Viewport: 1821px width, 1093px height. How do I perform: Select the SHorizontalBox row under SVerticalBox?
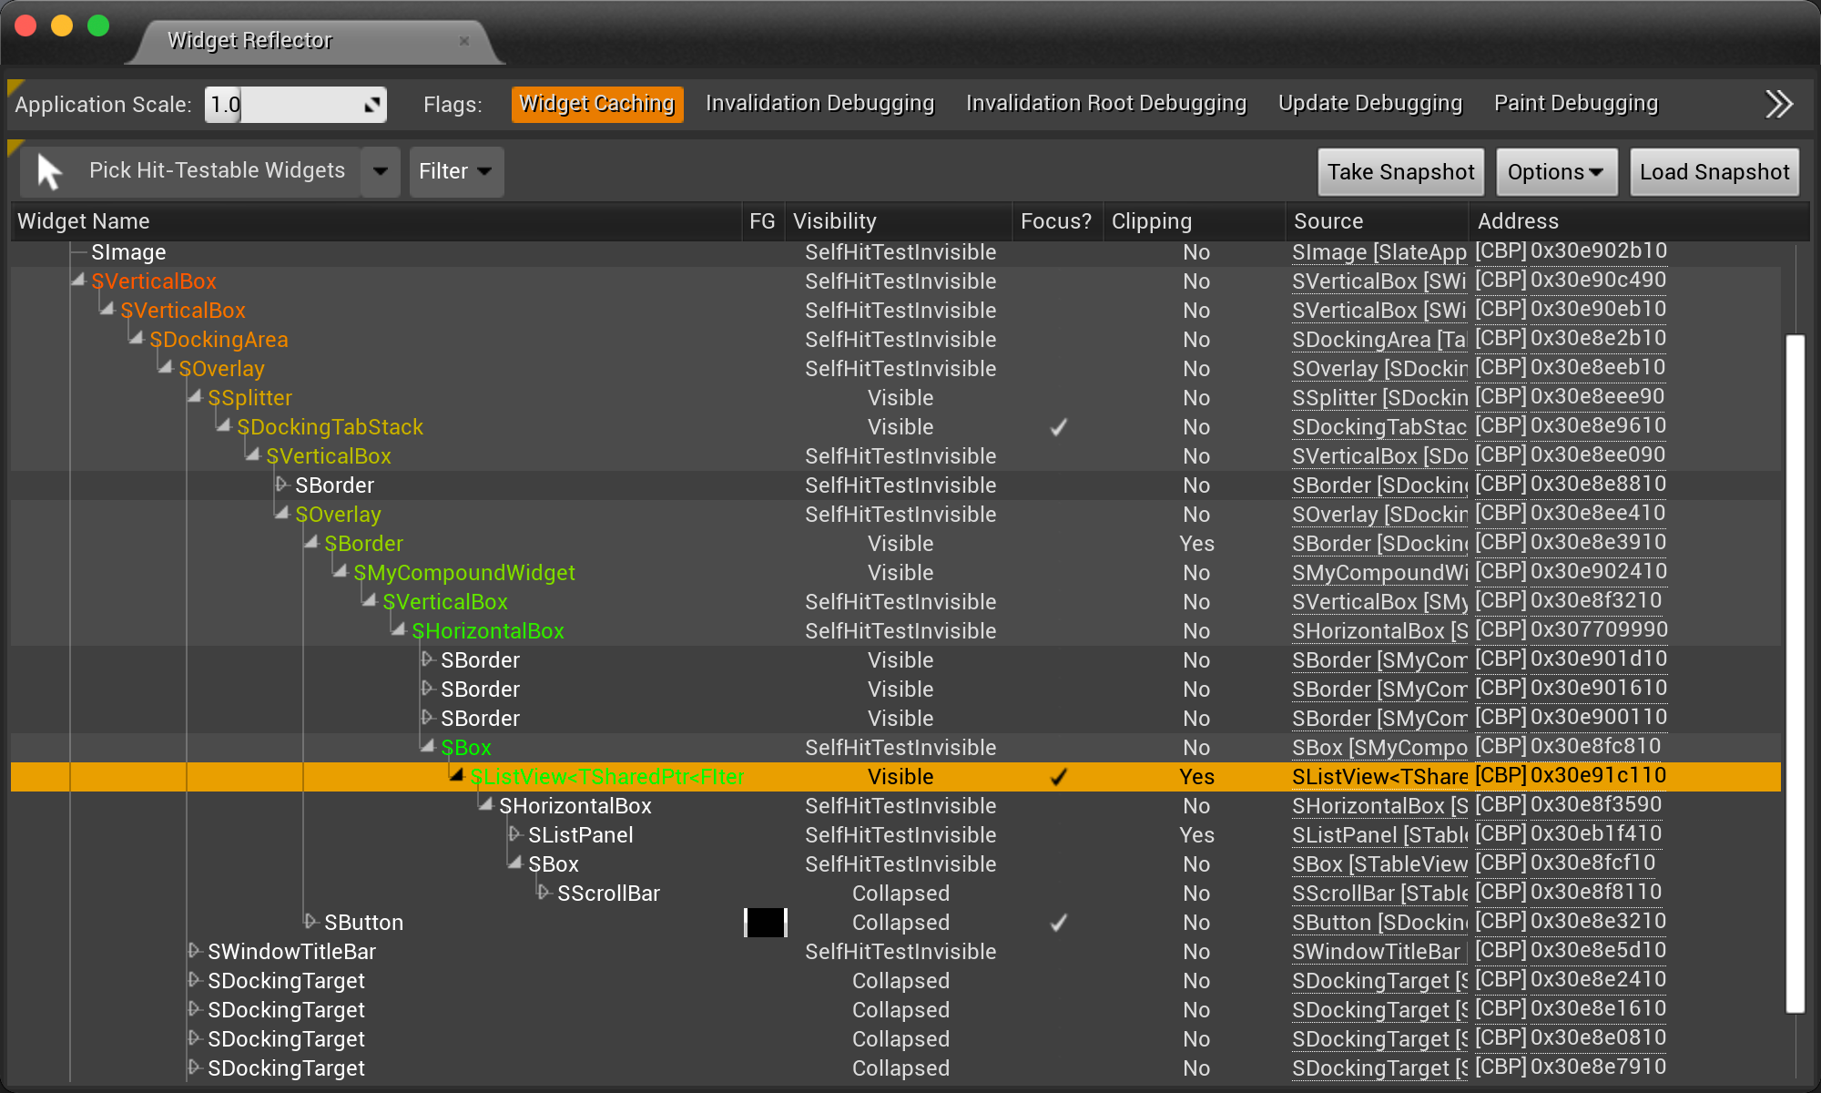[x=896, y=631]
